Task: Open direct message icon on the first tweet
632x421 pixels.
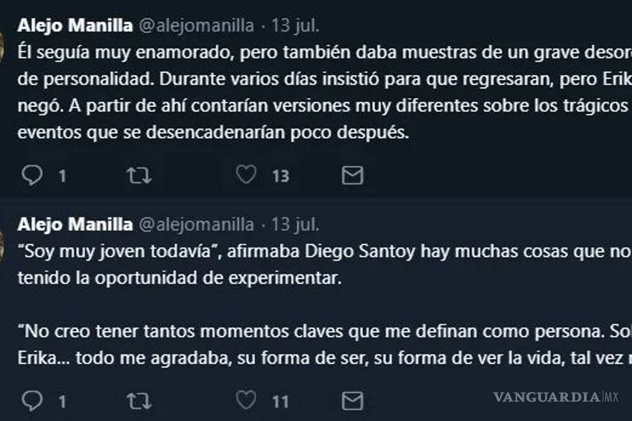Action: [x=352, y=175]
